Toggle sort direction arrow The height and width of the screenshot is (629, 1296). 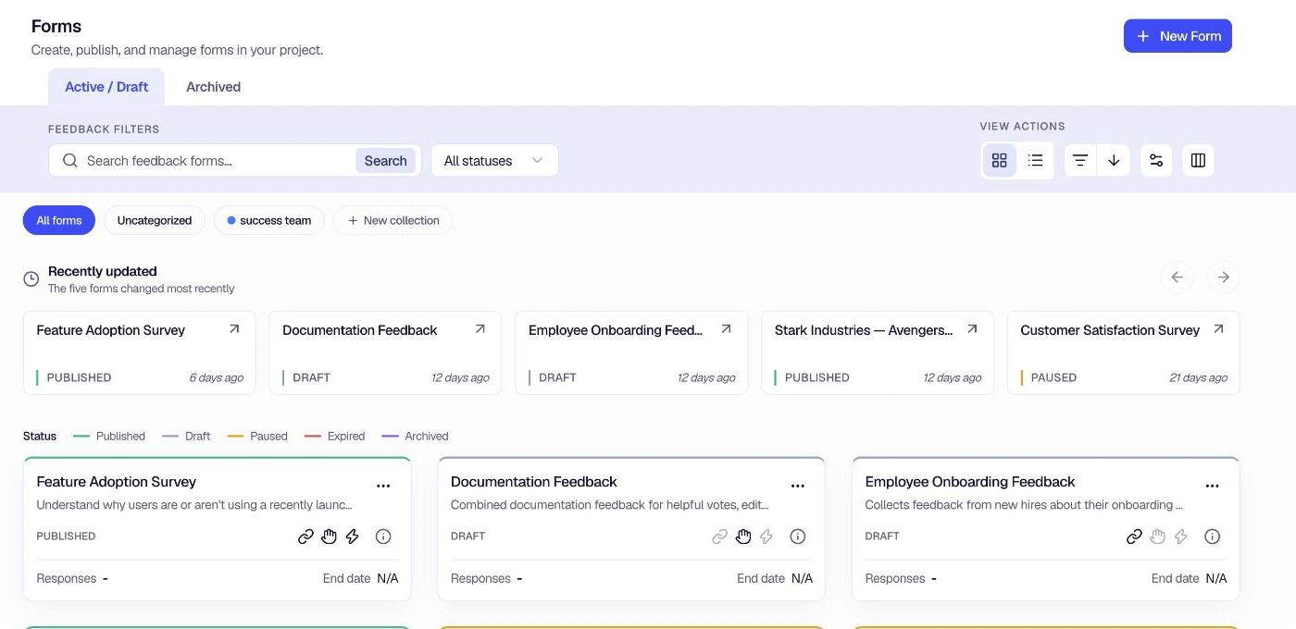click(1114, 160)
